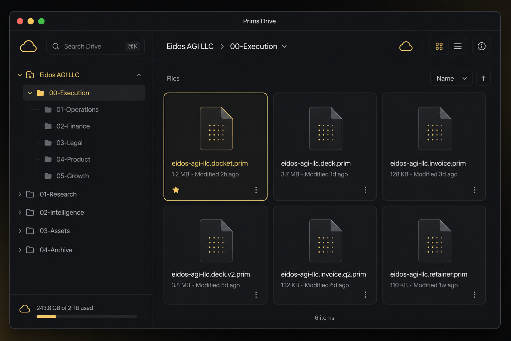Image resolution: width=511 pixels, height=341 pixels.
Task: Click the eidos-agi-llc.retainer.prim file icon
Action: click(x=435, y=241)
